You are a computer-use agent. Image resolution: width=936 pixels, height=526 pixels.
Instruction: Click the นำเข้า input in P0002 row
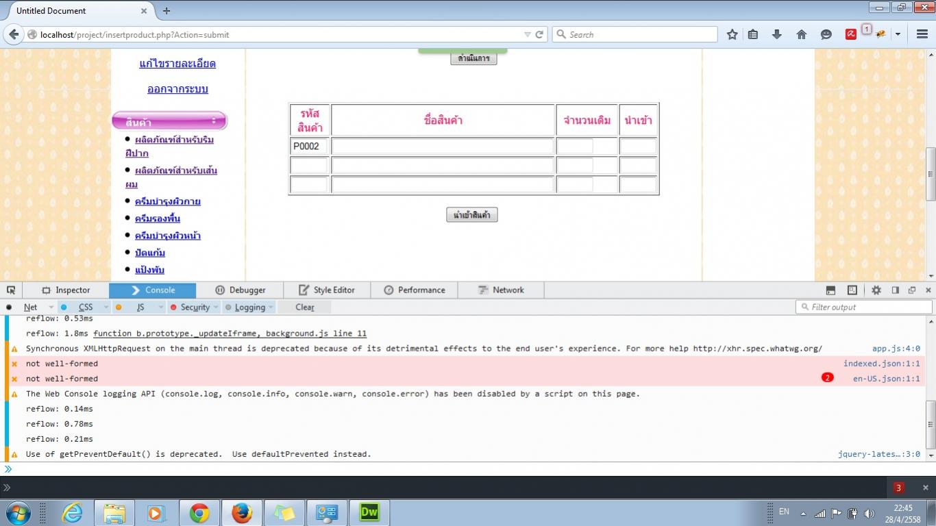(x=638, y=146)
